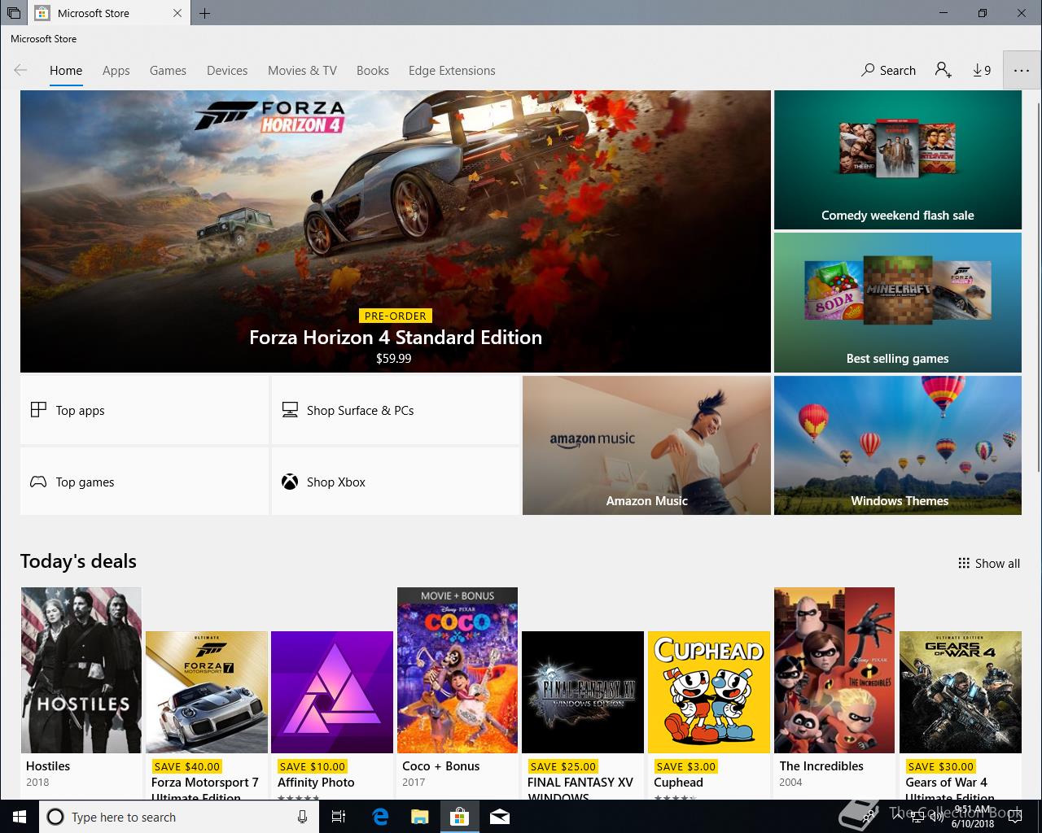Open the Windows Start menu

[x=19, y=817]
